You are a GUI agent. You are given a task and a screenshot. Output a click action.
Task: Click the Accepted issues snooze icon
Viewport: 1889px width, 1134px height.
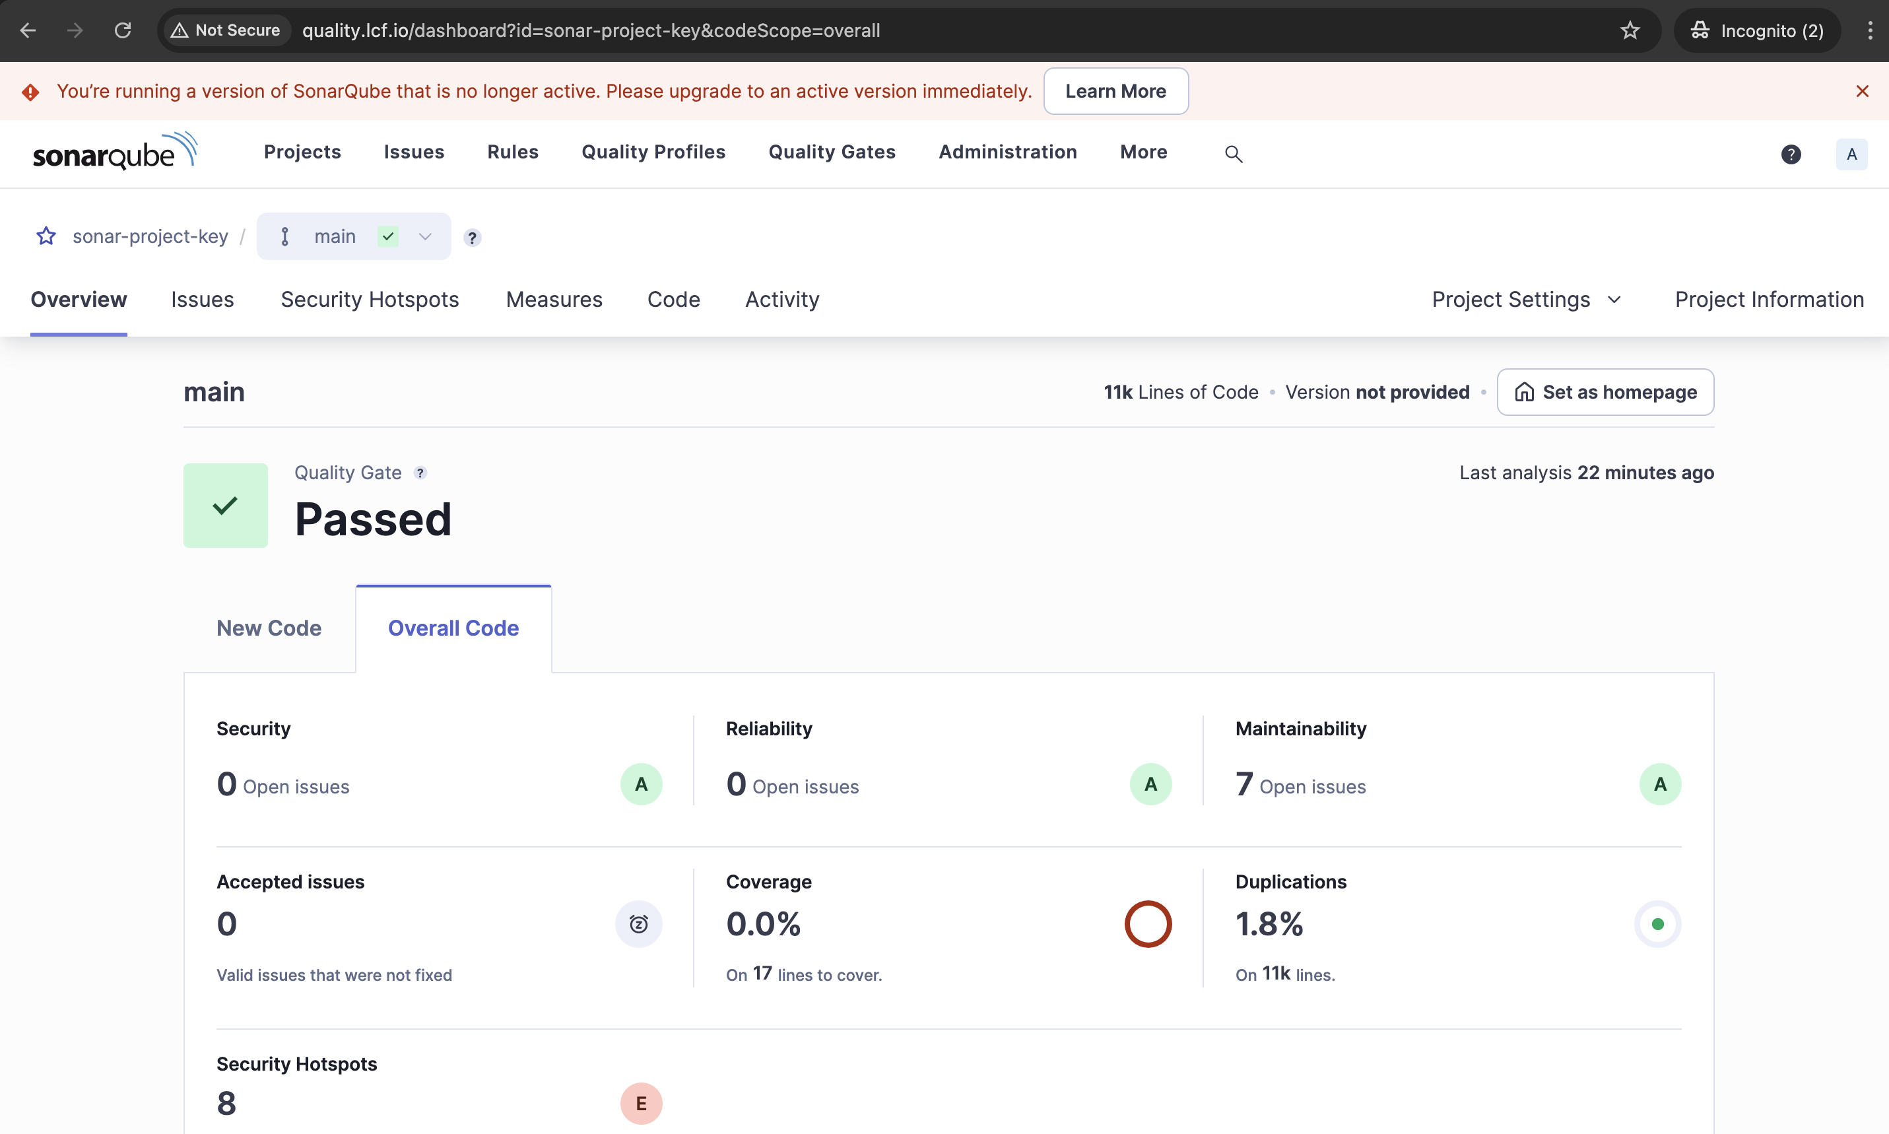[x=639, y=924]
